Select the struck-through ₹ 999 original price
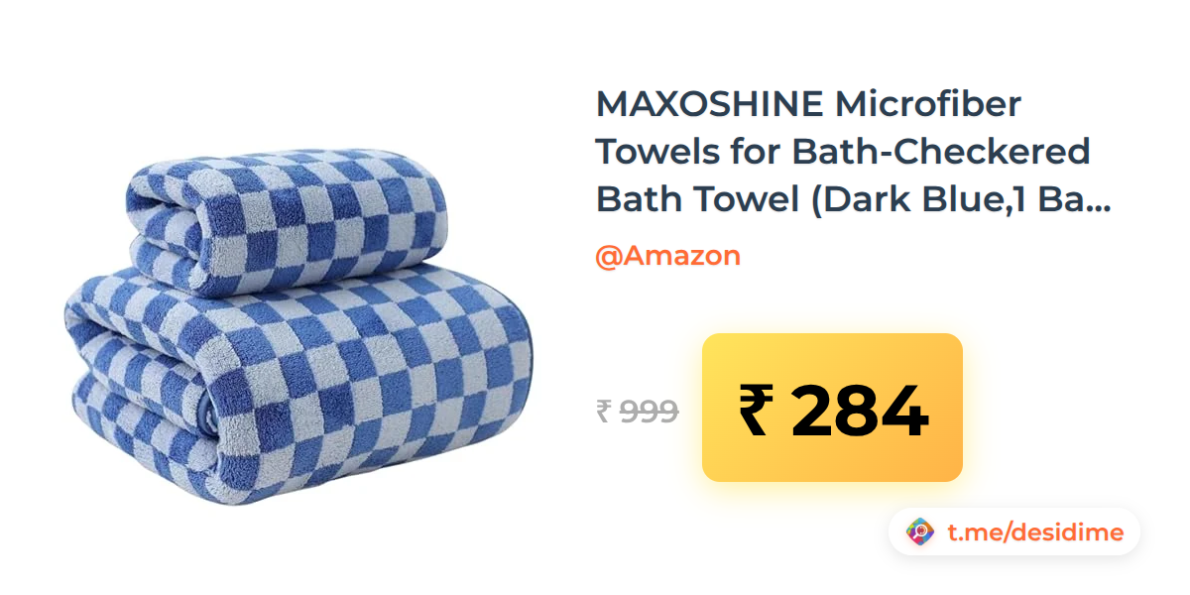The width and height of the screenshot is (1190, 595). (638, 411)
